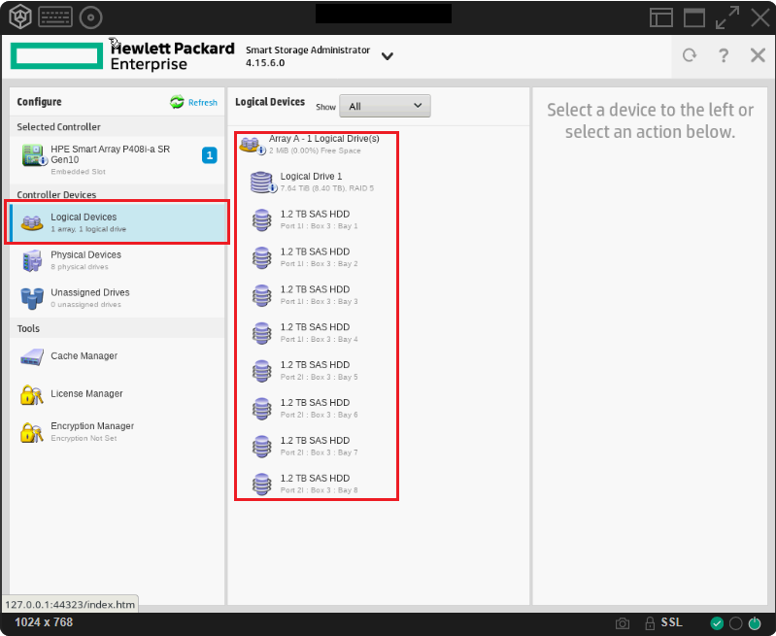Select Logical Drive 1 RAID 5 entry

[x=317, y=182]
